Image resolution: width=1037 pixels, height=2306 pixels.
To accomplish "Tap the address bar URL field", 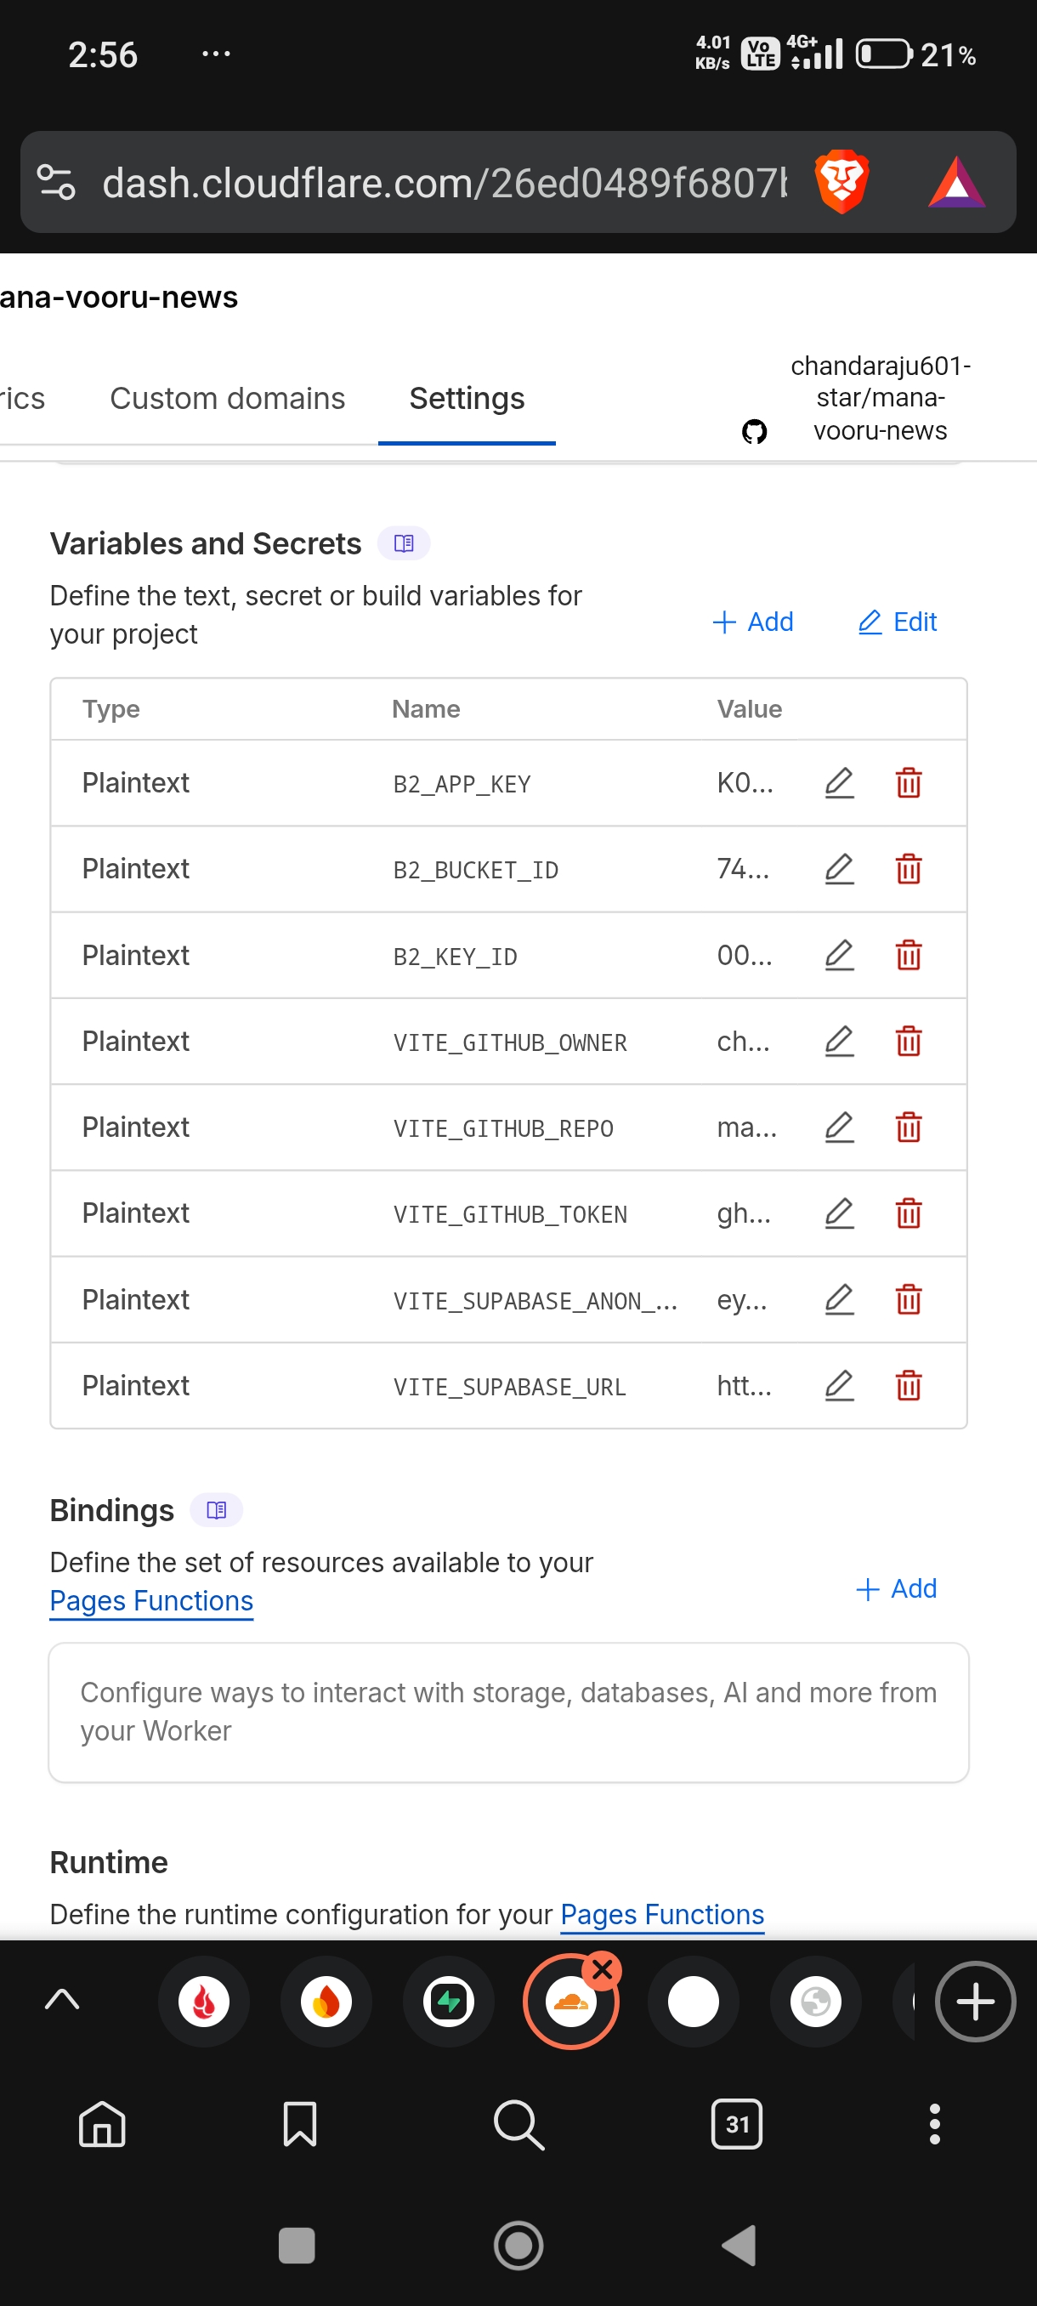I will click(445, 182).
